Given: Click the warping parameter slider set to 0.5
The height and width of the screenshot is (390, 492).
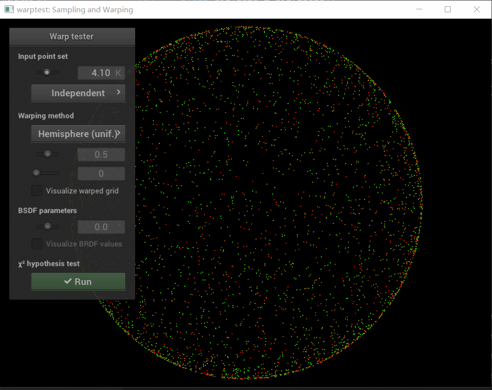Looking at the screenshot, I should coord(47,154).
